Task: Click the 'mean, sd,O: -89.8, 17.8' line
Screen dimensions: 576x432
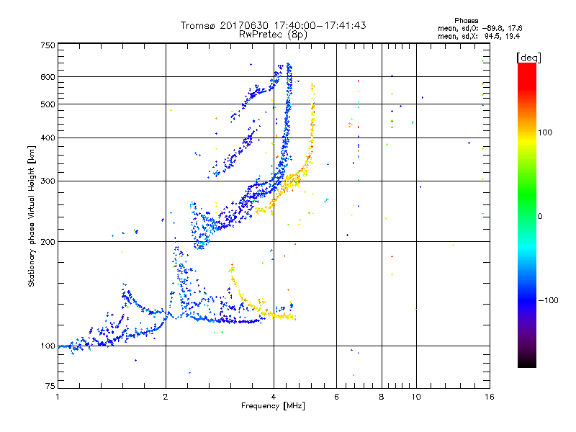Action: coord(480,28)
